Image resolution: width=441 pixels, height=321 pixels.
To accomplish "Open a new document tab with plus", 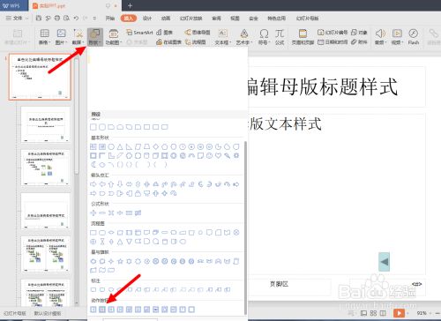I will 130,5.
